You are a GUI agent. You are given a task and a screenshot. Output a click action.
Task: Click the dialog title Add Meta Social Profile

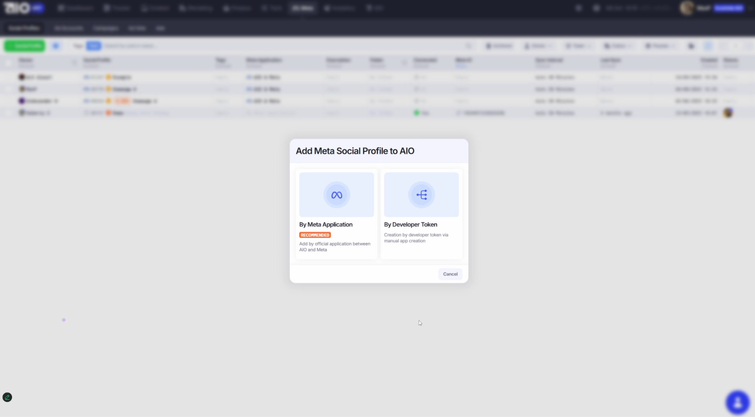pyautogui.click(x=355, y=151)
